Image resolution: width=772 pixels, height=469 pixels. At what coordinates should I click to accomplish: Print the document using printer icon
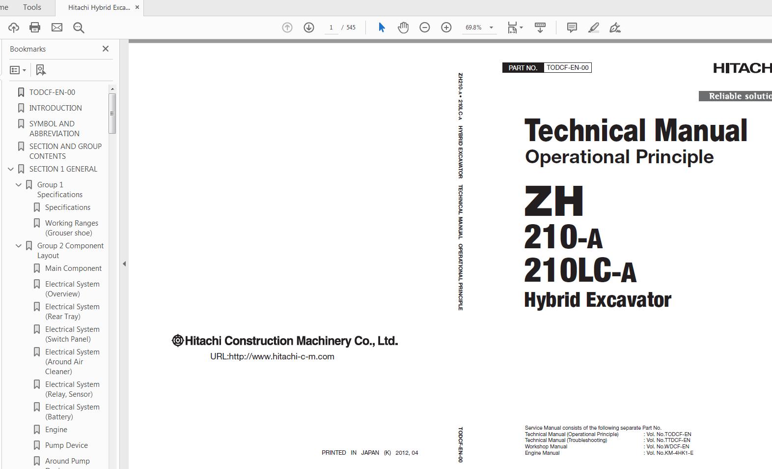point(35,28)
